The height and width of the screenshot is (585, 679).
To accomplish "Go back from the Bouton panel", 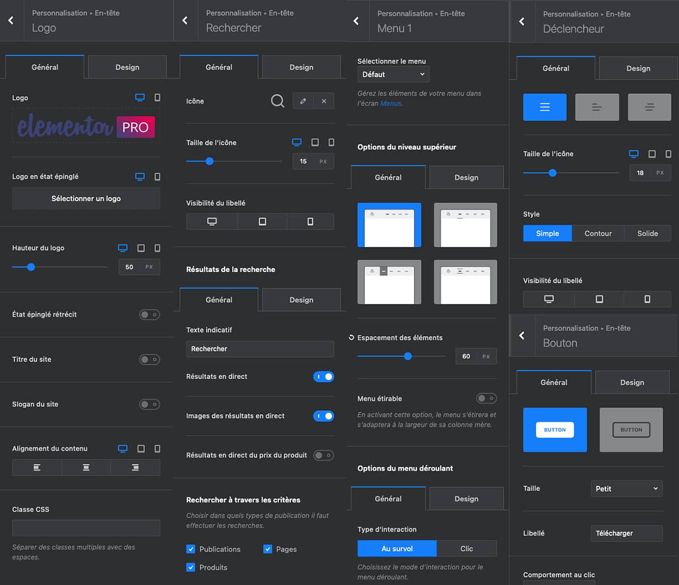I will (522, 335).
